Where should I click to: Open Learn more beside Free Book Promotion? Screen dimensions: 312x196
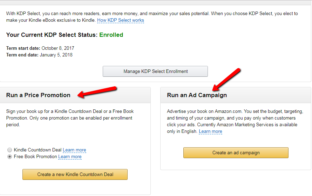pyautogui.click(x=70, y=157)
